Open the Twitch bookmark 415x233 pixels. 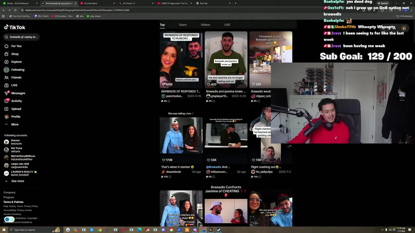point(41,16)
